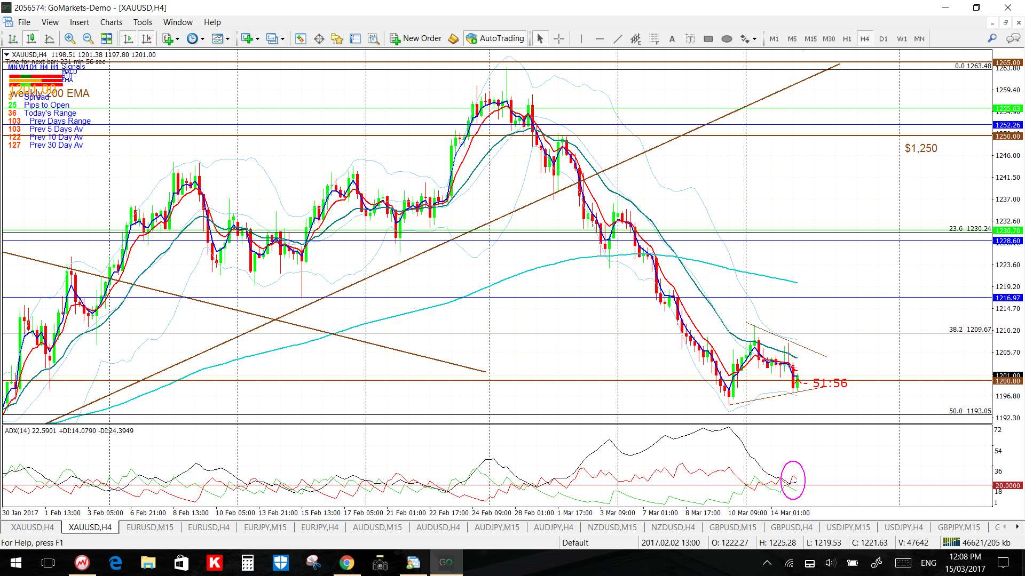Viewport: 1025px width, 576px height.
Task: Switch to the EURUSD,H4 chart tab
Action: pos(208,527)
